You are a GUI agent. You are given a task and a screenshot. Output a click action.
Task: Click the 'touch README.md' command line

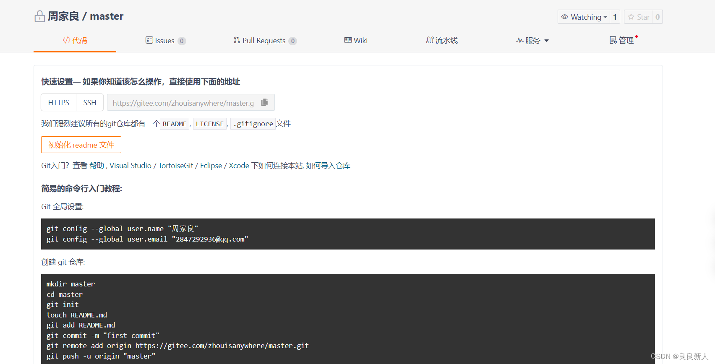click(77, 315)
